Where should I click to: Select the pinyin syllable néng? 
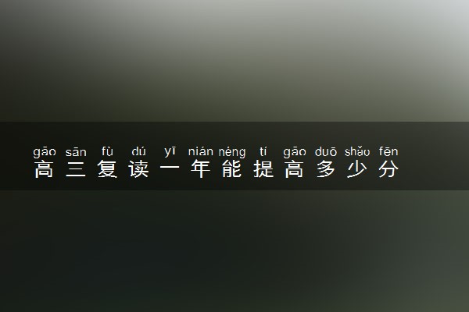pyautogui.click(x=232, y=152)
